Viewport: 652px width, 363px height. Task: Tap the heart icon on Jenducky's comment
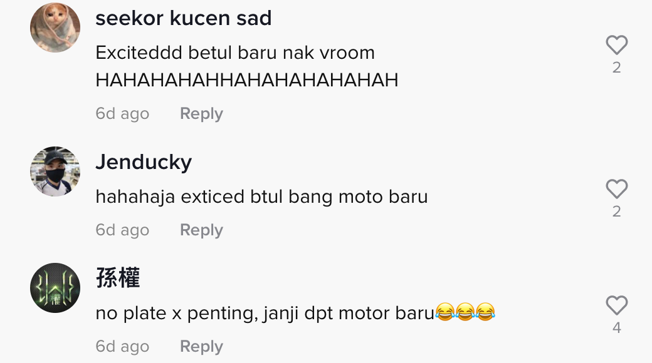(616, 189)
